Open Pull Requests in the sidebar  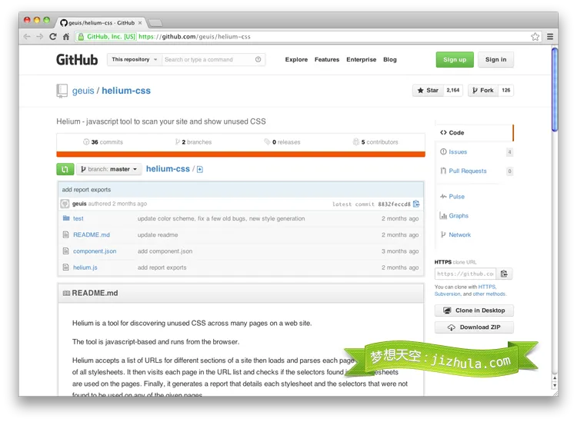tap(467, 171)
